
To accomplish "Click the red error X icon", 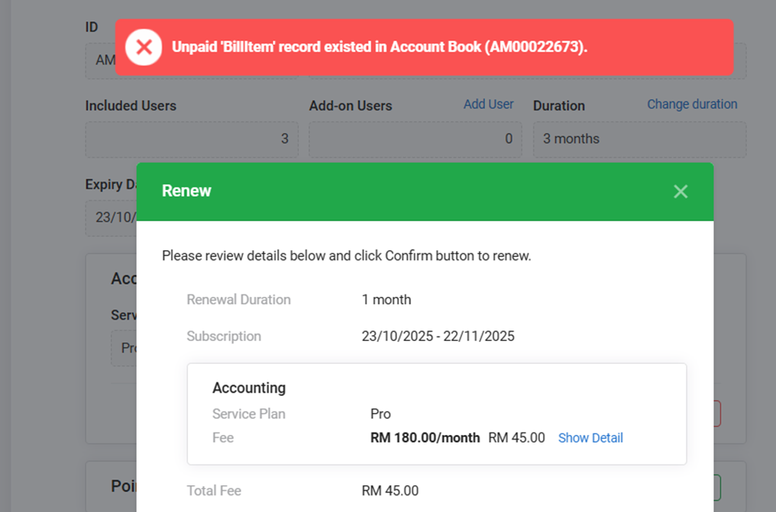I will click(144, 47).
